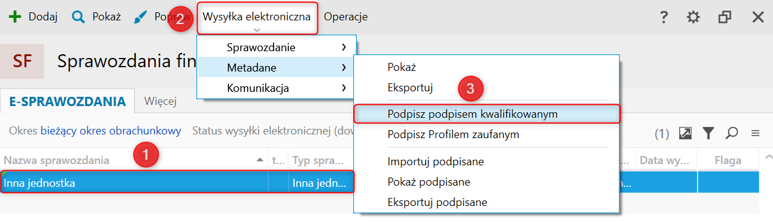Expand the Komunikacja submenu

coord(277,88)
